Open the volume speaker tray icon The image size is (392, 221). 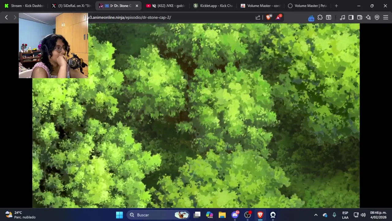point(363,215)
